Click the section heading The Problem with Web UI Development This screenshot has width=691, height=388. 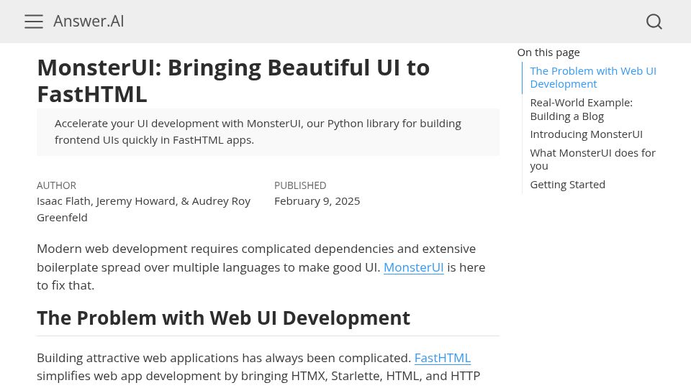223,318
